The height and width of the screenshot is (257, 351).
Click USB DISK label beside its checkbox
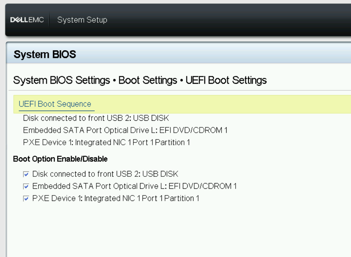coord(105,174)
